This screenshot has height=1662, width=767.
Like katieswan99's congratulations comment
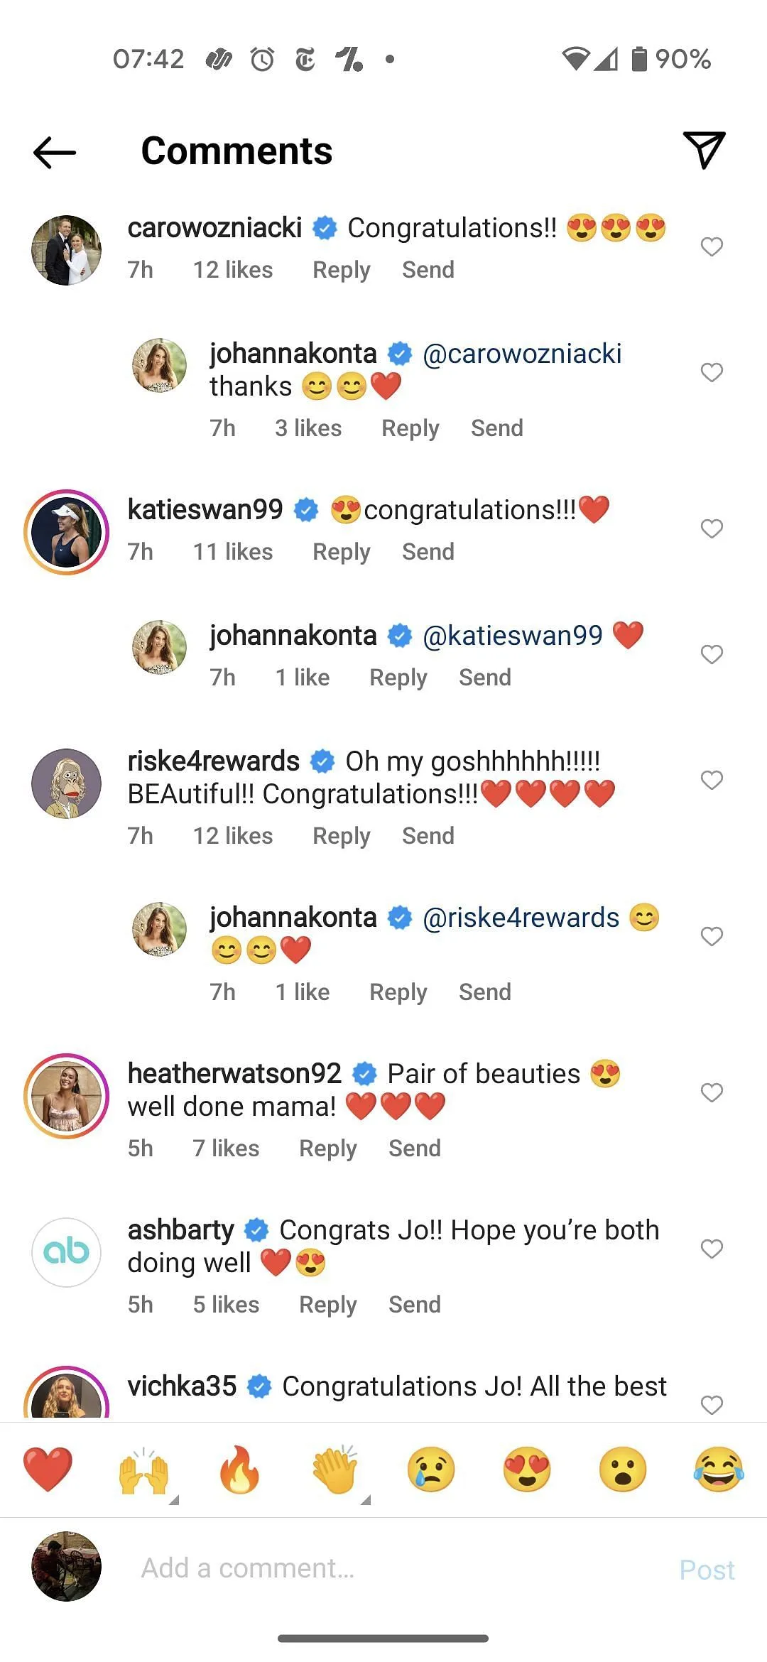point(712,528)
